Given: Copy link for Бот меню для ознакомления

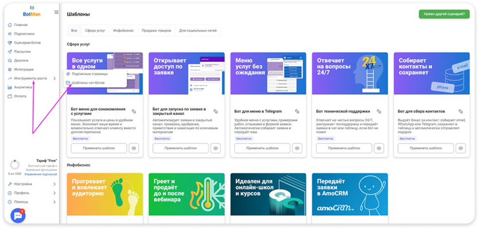Looking at the screenshot, I should click(x=134, y=111).
